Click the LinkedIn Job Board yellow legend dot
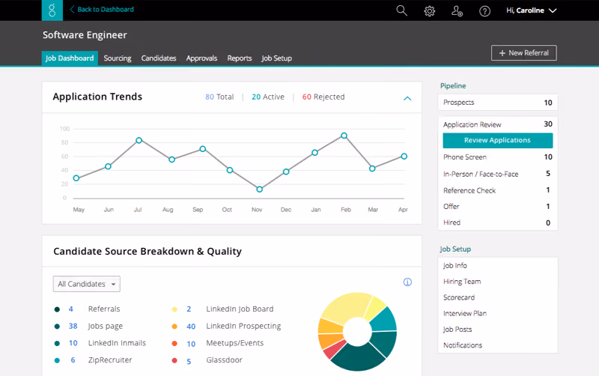 (x=174, y=309)
